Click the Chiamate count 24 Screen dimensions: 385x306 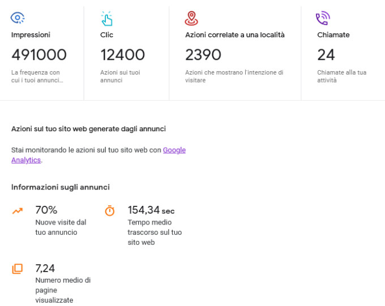click(x=326, y=55)
